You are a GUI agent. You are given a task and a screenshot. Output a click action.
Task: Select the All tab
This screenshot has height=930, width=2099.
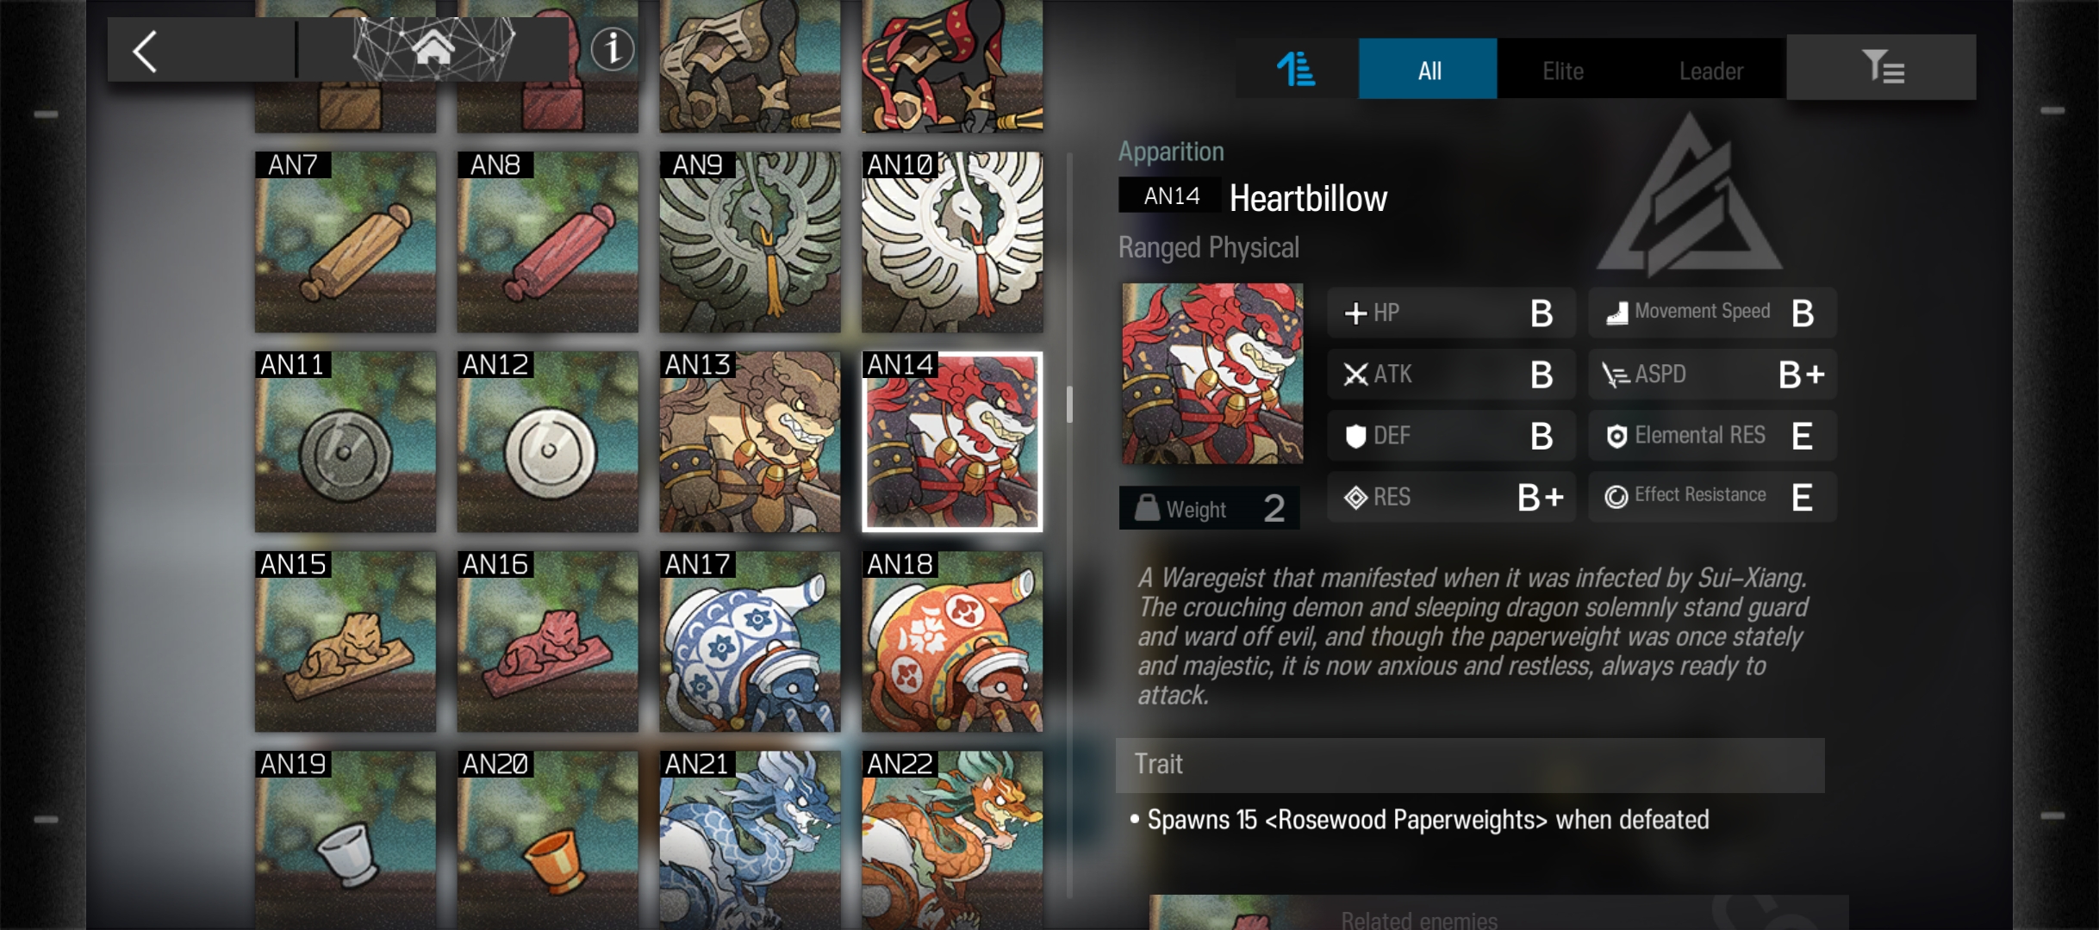pos(1428,69)
